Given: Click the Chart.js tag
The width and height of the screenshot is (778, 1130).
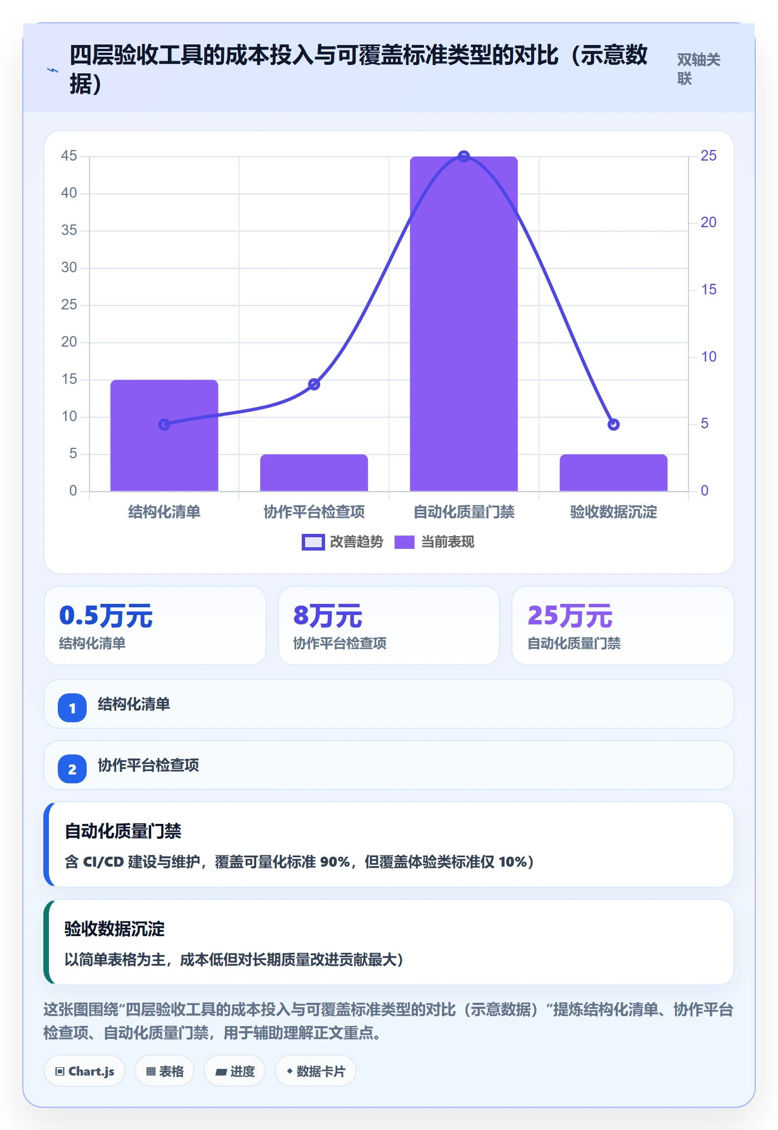Looking at the screenshot, I should click(x=84, y=1071).
